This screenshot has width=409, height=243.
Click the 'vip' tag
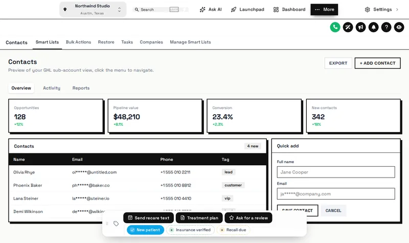click(228, 198)
